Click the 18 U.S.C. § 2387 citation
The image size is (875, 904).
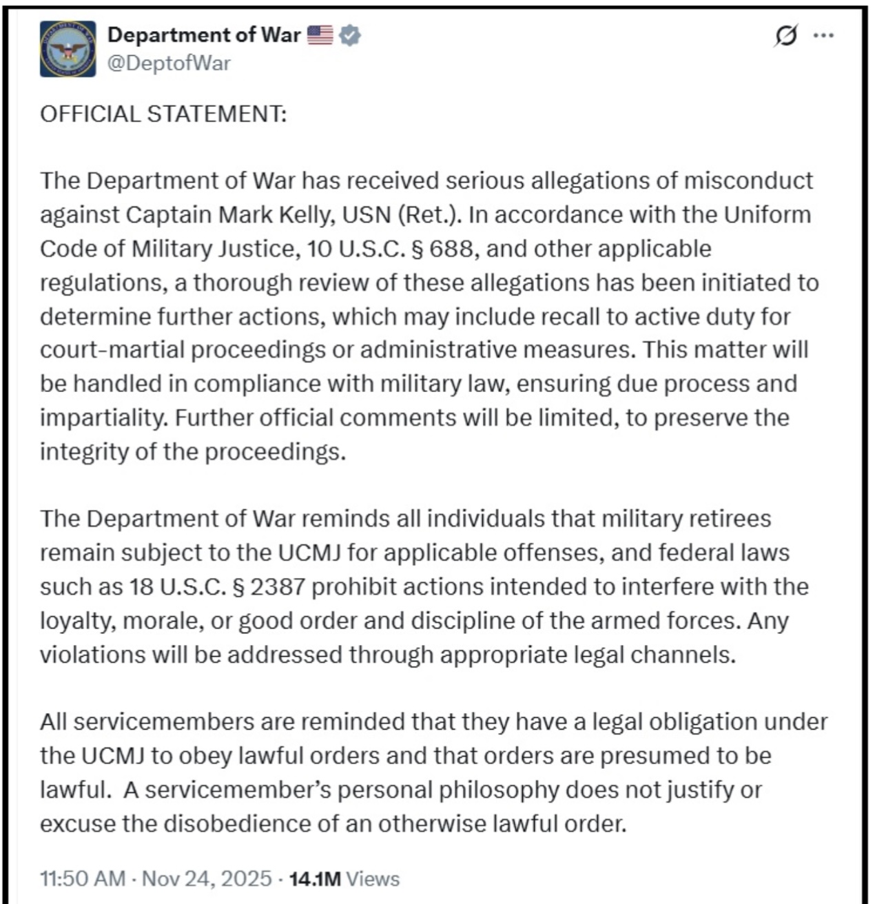tap(217, 587)
